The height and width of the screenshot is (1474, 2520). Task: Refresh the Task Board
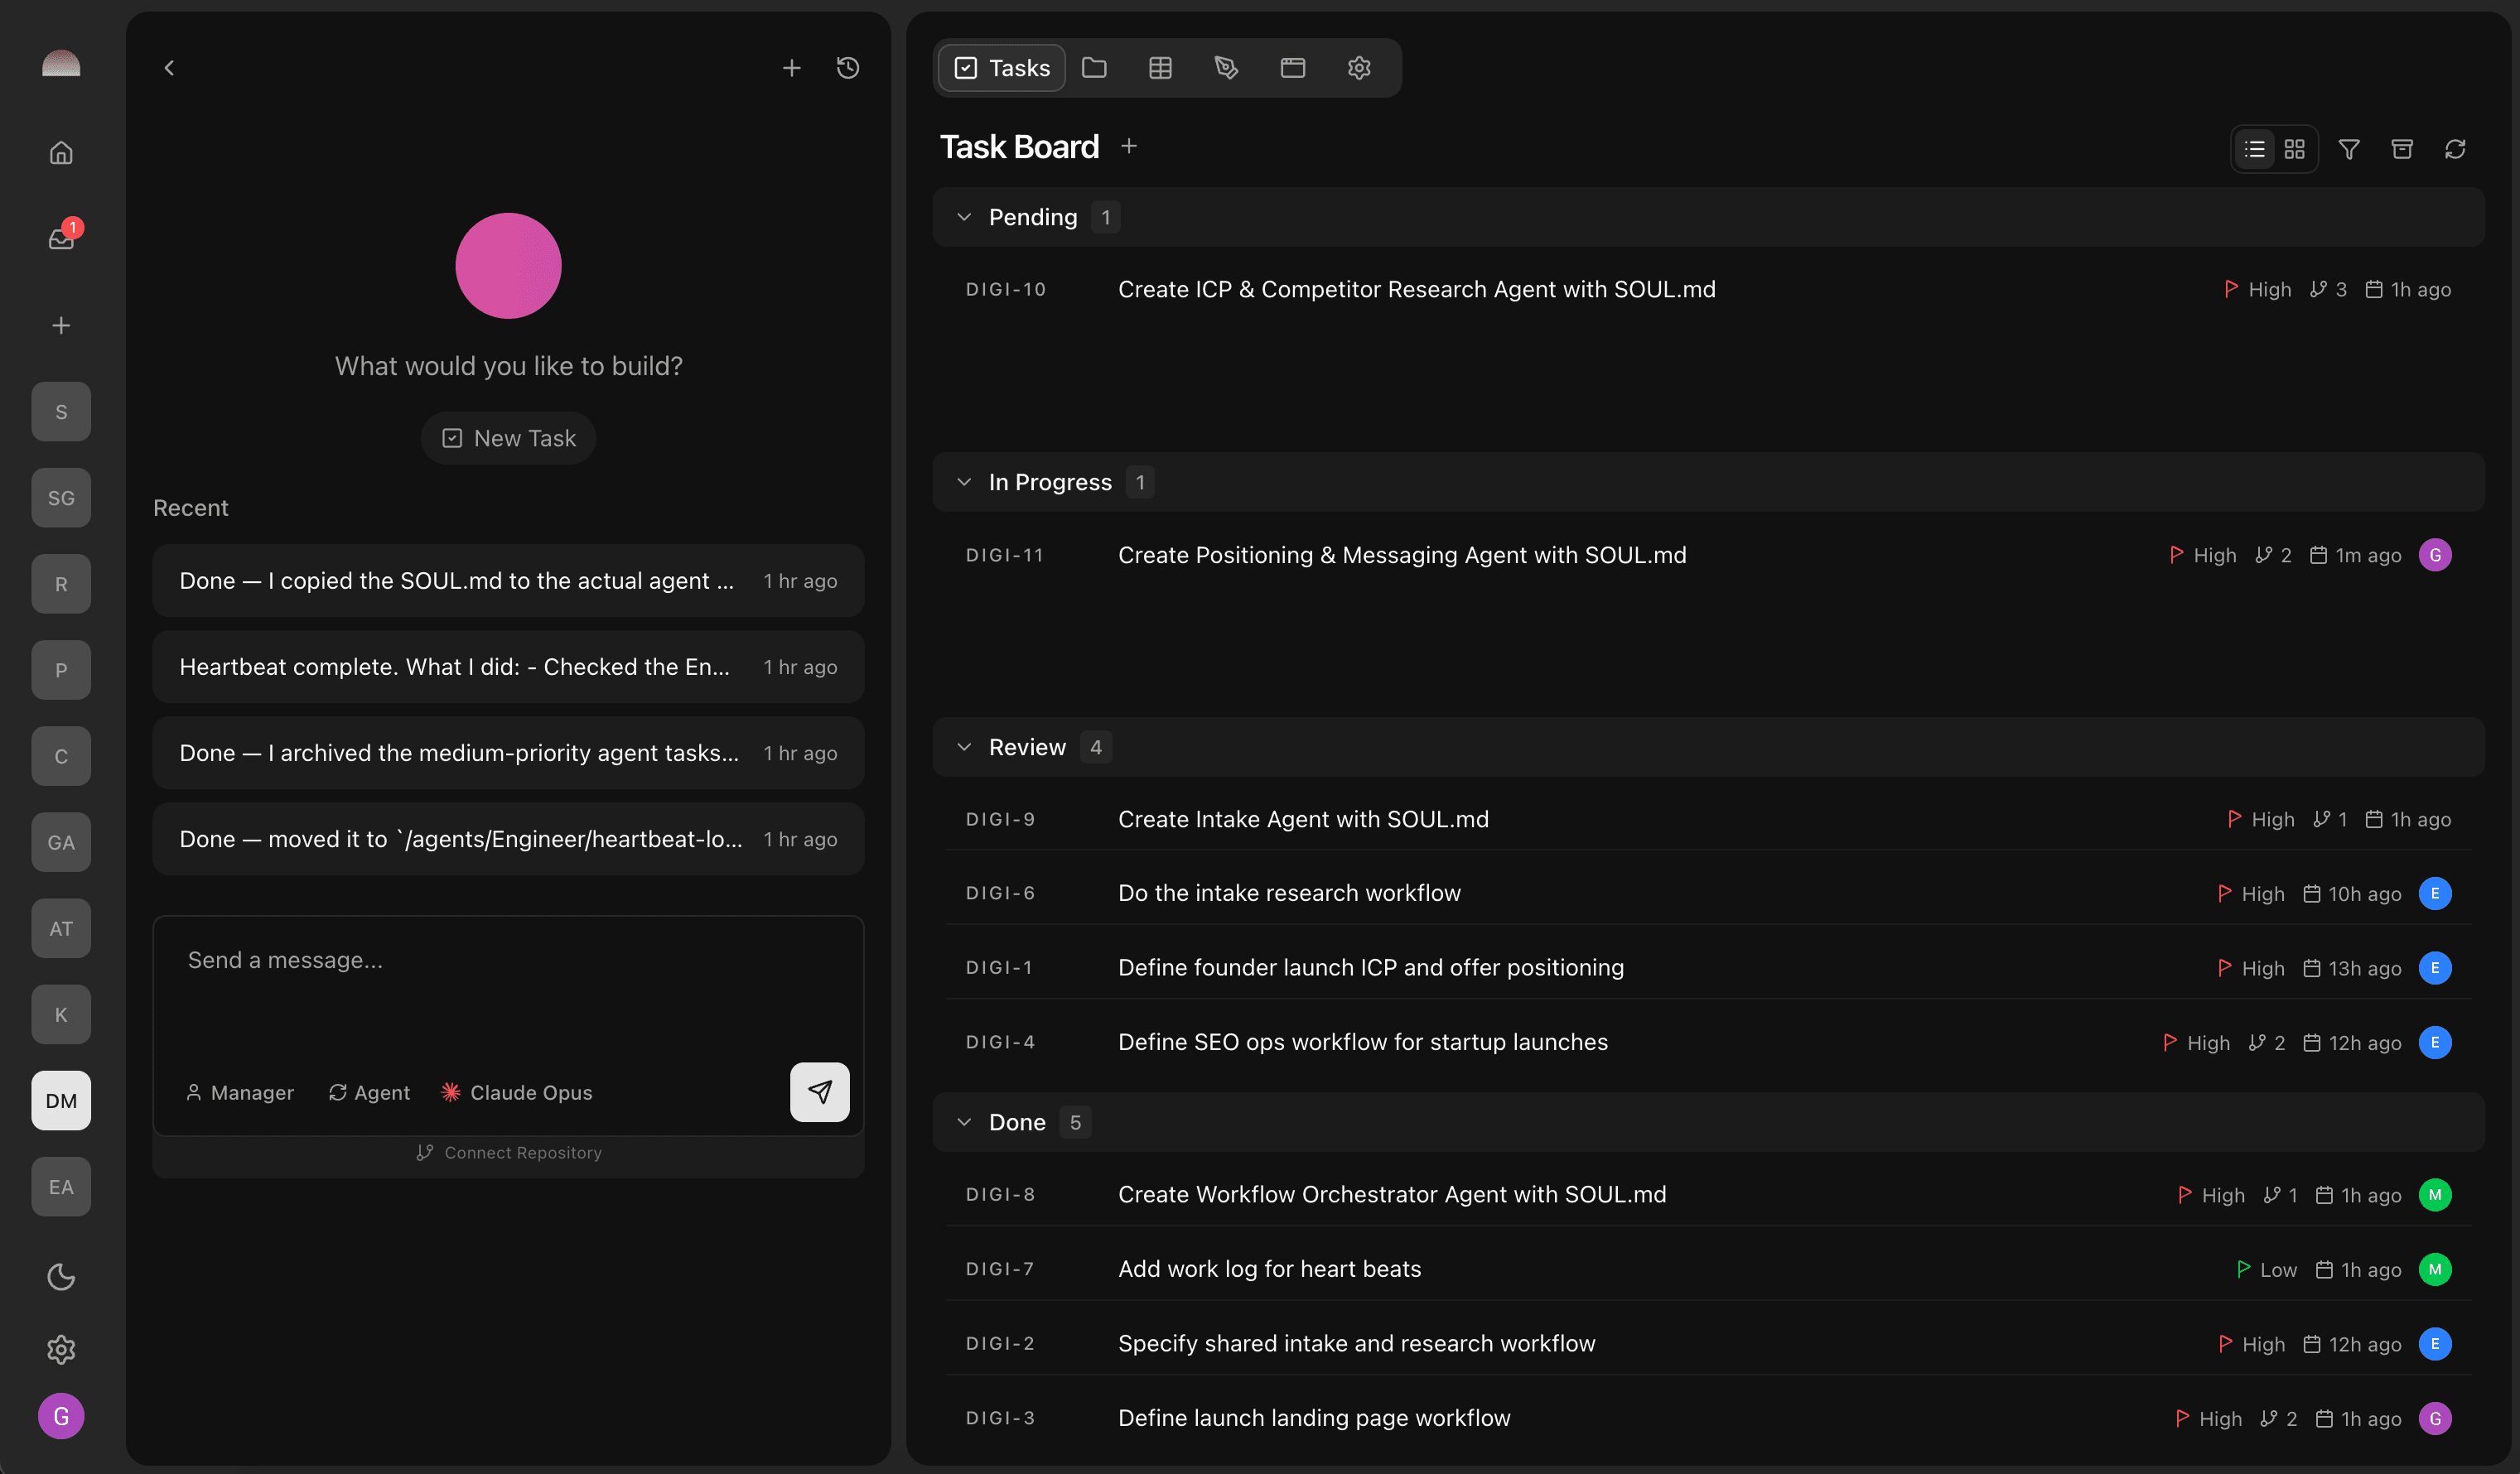tap(2457, 149)
